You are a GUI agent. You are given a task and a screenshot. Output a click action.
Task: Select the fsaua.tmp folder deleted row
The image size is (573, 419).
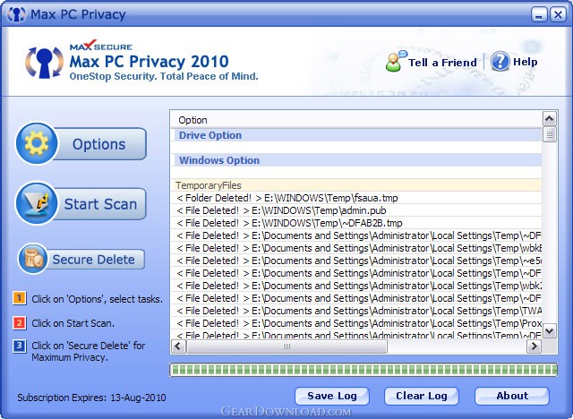coord(356,198)
